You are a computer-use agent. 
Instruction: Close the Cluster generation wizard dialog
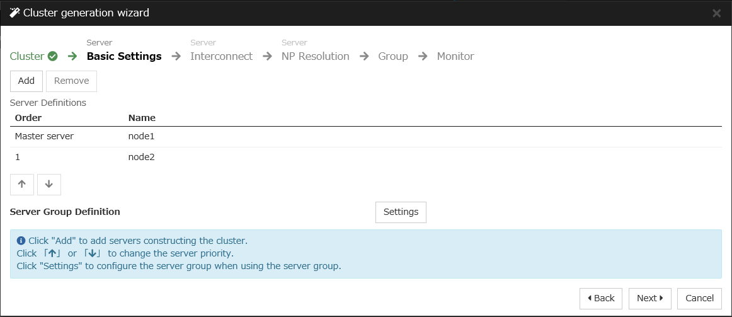pyautogui.click(x=716, y=13)
